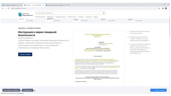Screen dimensions: 171x96
Task: Open the Справочники section
Action: pos(72,17)
